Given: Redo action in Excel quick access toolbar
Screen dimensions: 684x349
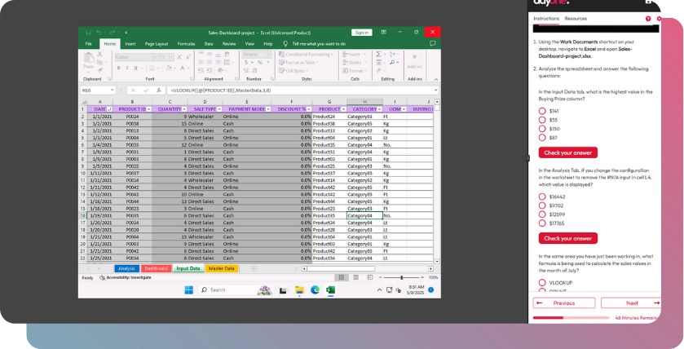Looking at the screenshot, I should click(113, 33).
